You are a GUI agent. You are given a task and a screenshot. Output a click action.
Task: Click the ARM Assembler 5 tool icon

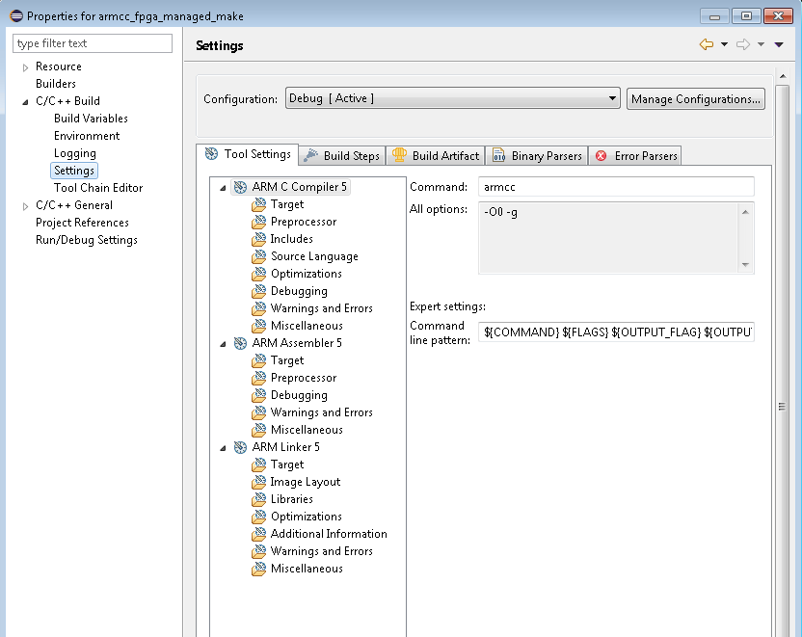click(240, 343)
